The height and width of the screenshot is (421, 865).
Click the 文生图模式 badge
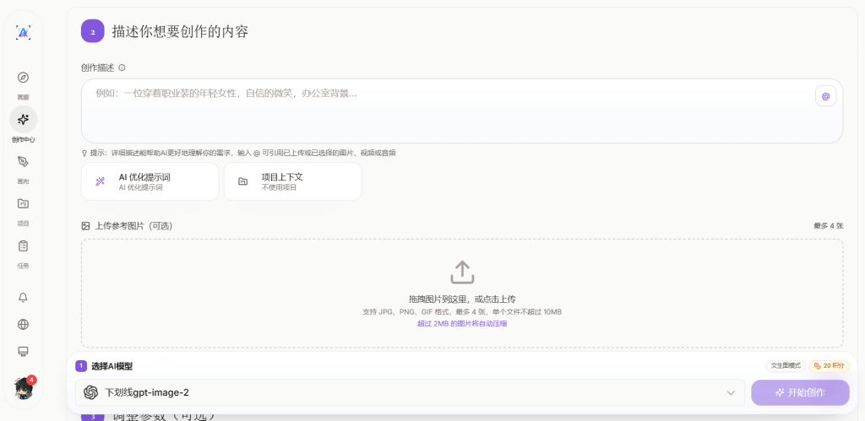pyautogui.click(x=786, y=366)
